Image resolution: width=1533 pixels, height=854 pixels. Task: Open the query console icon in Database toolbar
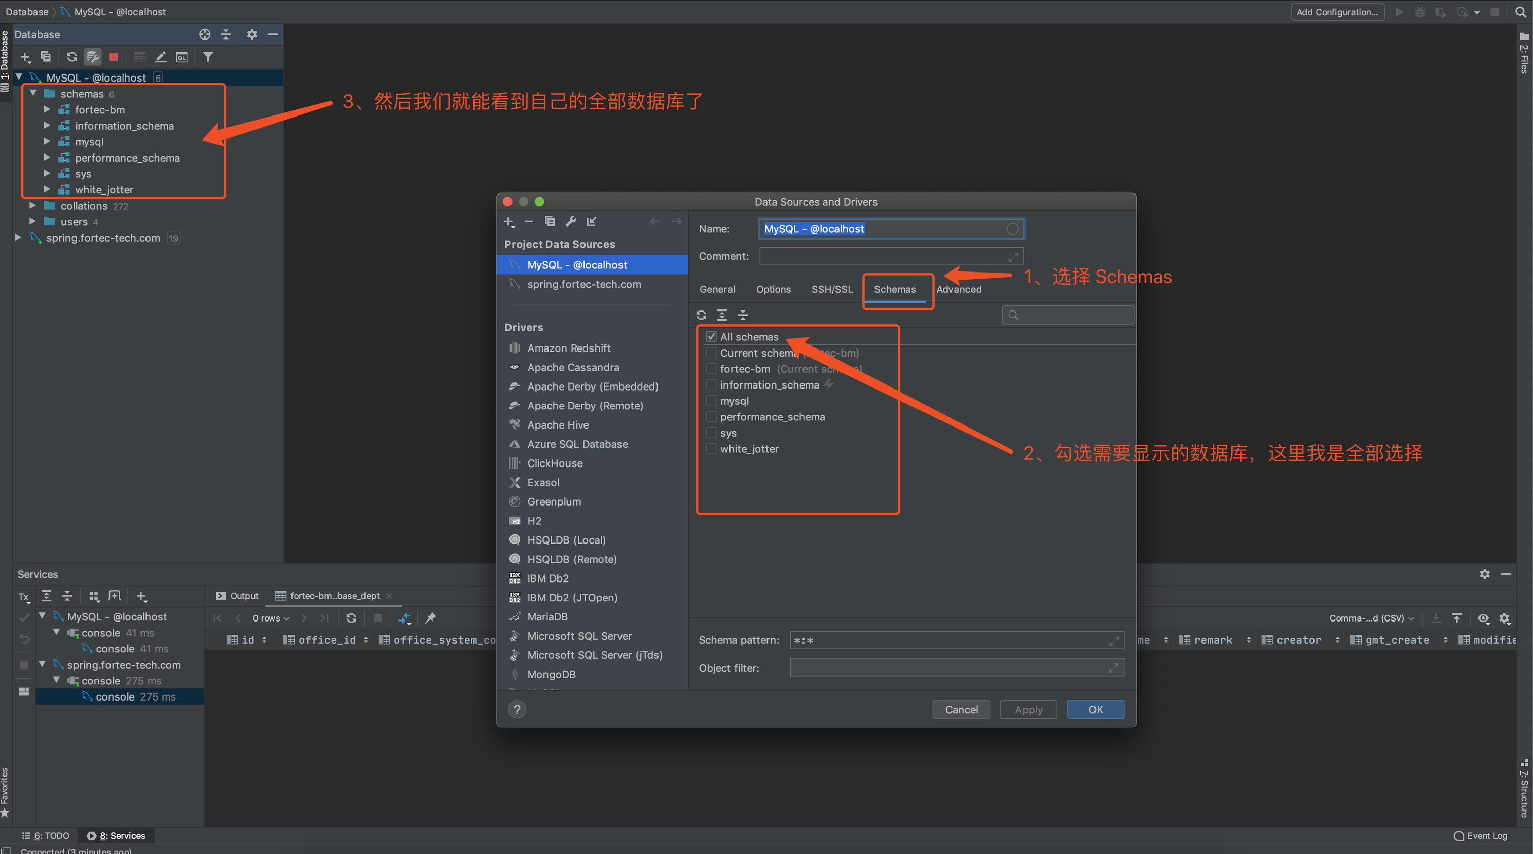coord(181,57)
